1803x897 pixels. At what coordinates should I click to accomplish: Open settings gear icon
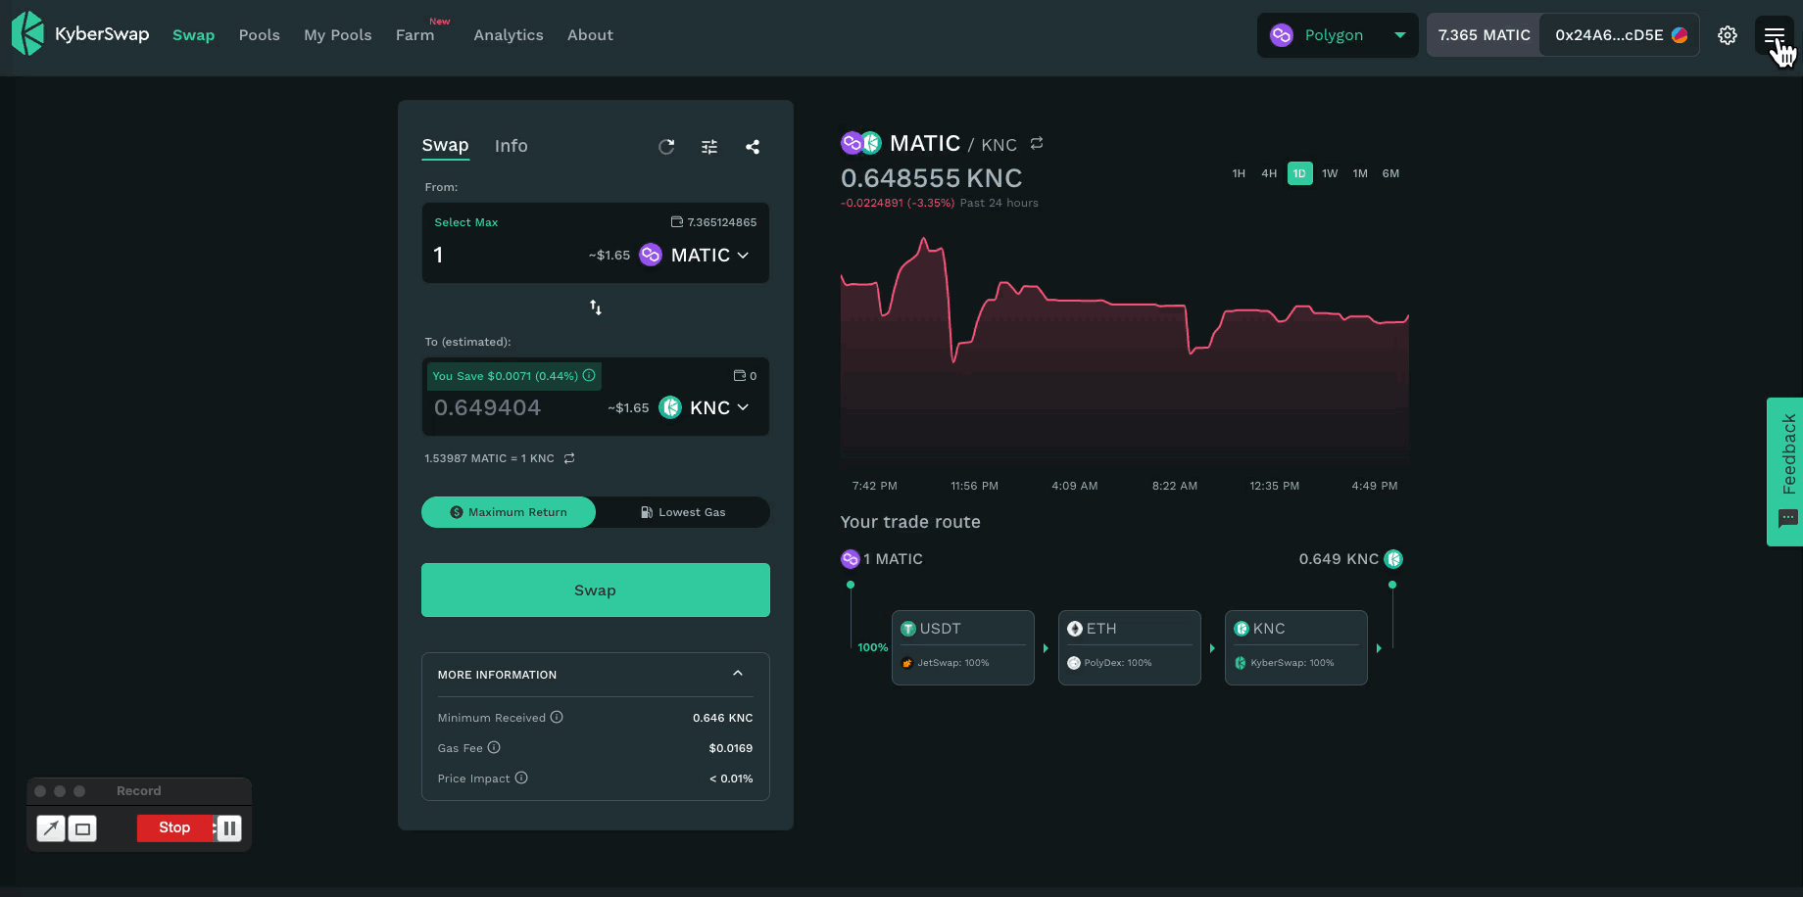(1728, 35)
